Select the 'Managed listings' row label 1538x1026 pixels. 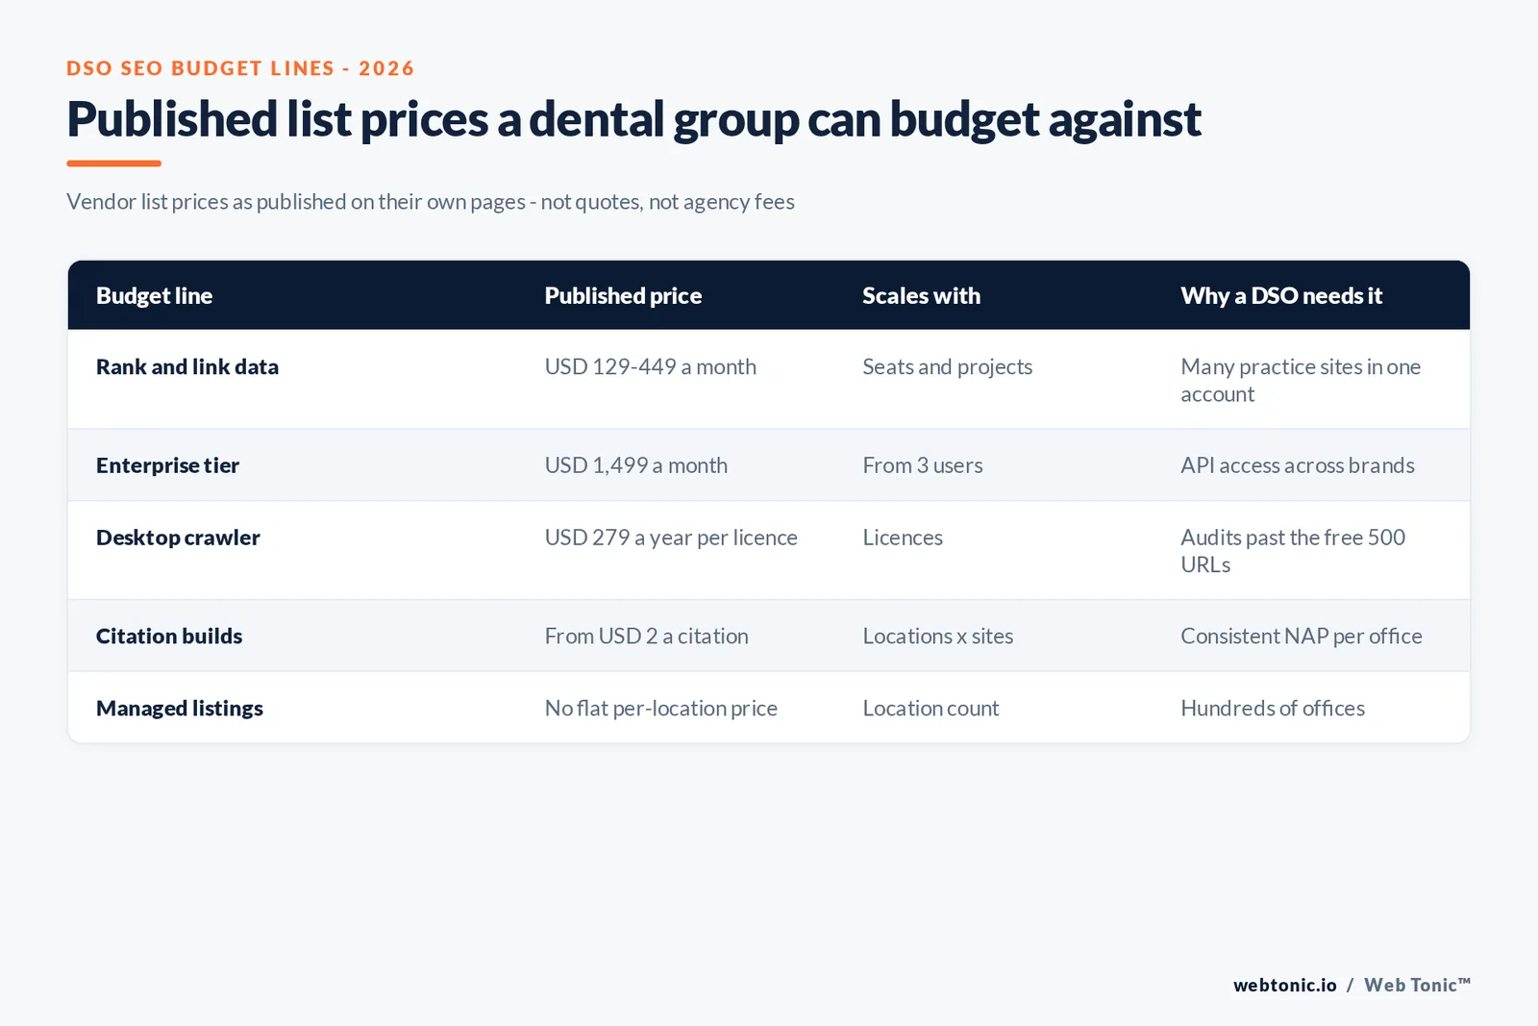click(x=180, y=709)
